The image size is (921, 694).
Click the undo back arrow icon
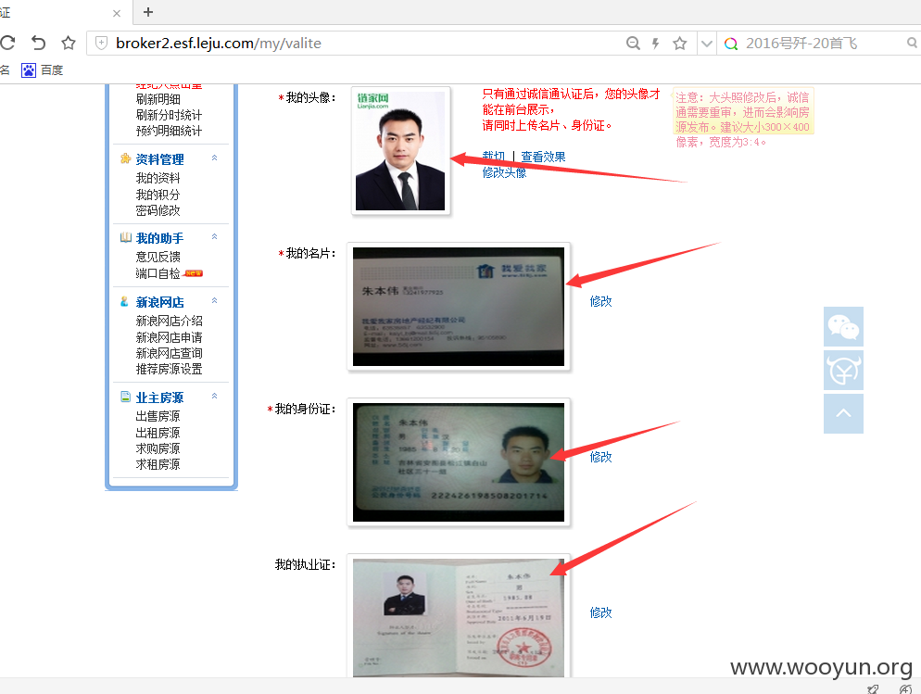(38, 43)
